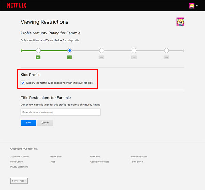The image size is (205, 190).
Task: Open Cookie Preferences link
Action: [99, 162]
